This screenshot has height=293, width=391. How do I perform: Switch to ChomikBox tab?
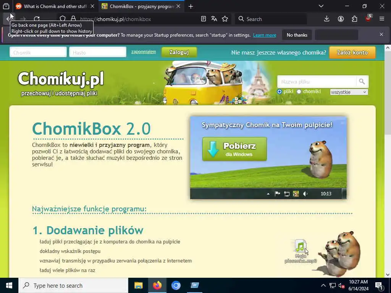coord(141,6)
